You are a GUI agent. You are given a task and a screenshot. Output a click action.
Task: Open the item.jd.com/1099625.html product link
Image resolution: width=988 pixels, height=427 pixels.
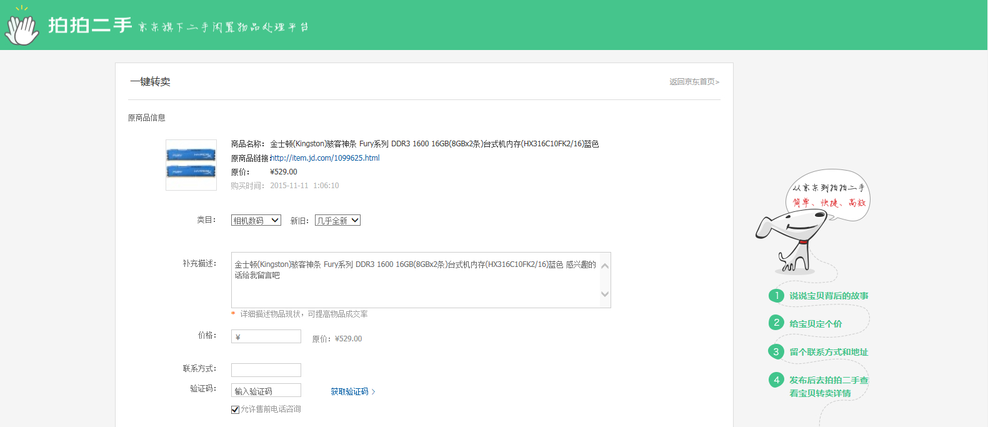[325, 158]
